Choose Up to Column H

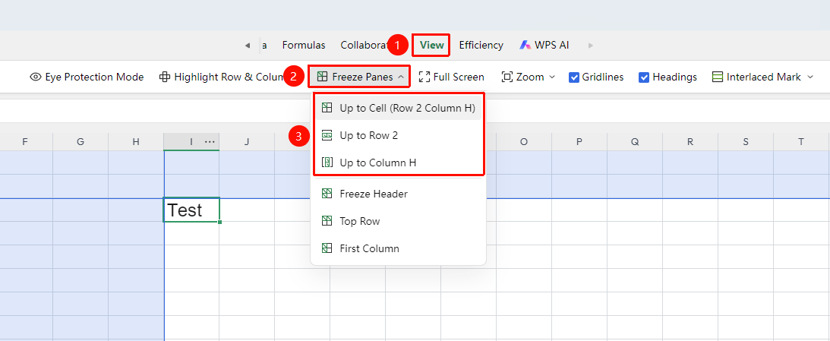398,163
